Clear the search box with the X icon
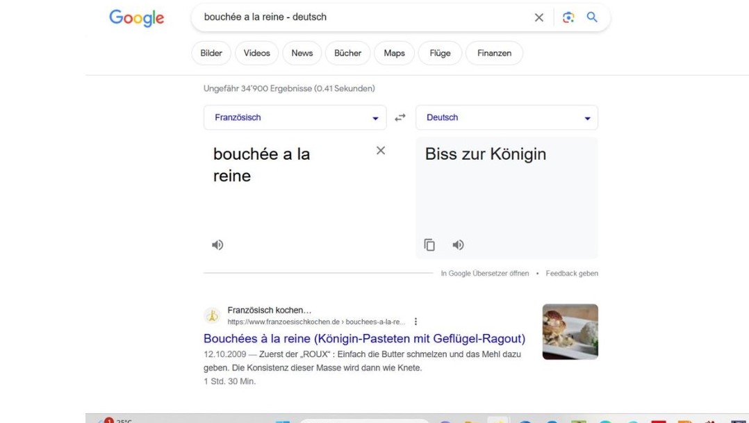The image size is (749, 423). [x=538, y=17]
